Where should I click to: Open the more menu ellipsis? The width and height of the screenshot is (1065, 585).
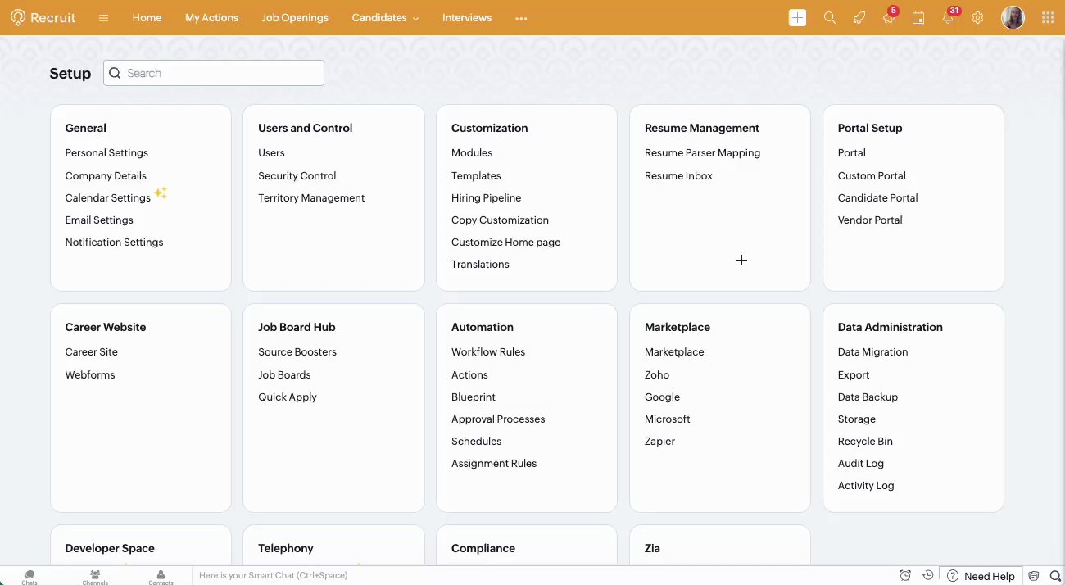tap(521, 18)
